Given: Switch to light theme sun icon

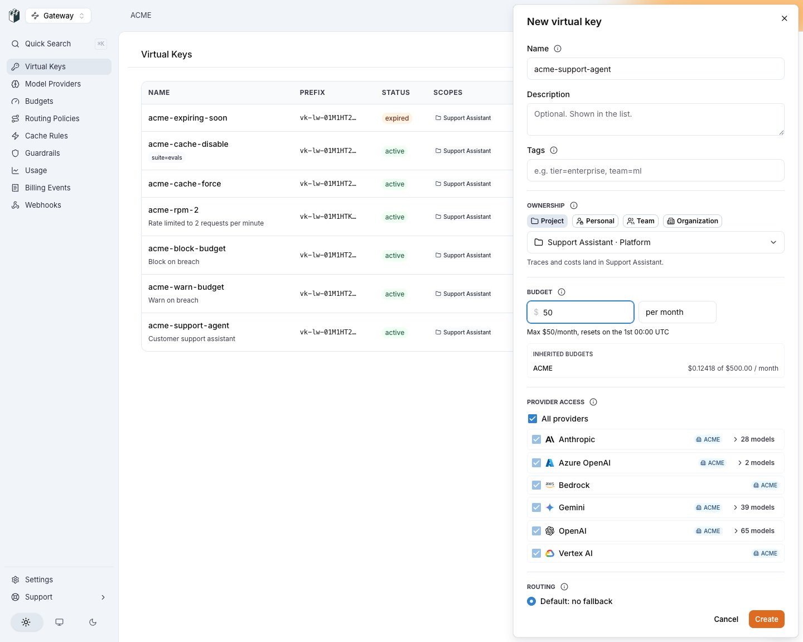Looking at the screenshot, I should [x=26, y=622].
